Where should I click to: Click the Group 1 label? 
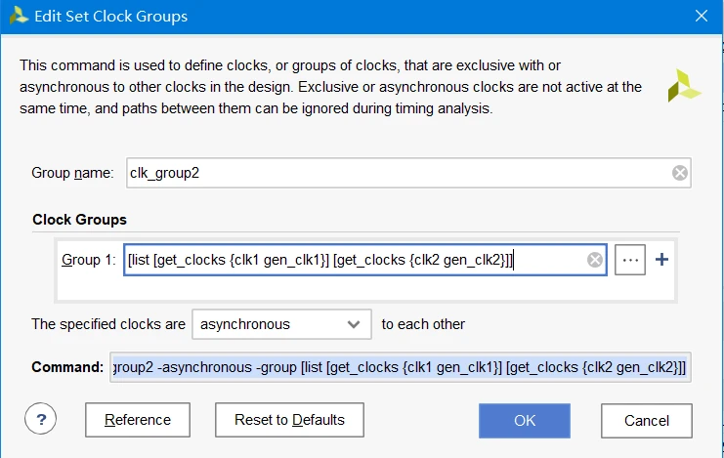click(x=89, y=260)
